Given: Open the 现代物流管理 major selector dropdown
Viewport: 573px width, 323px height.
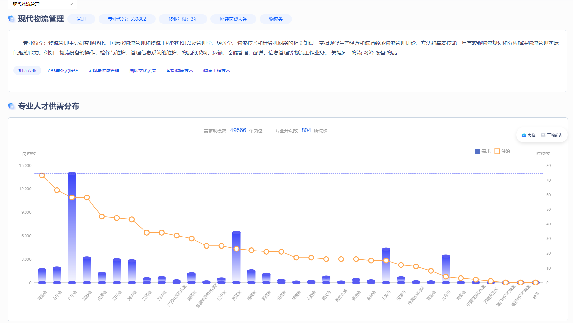Looking at the screenshot, I should 42,4.
